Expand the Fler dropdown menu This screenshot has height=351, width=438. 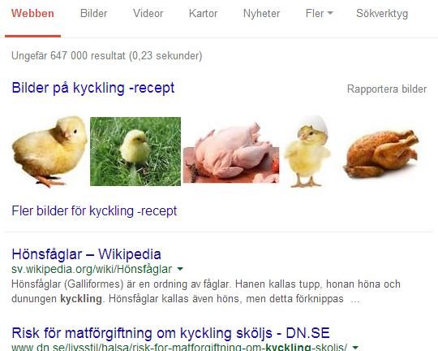(320, 14)
